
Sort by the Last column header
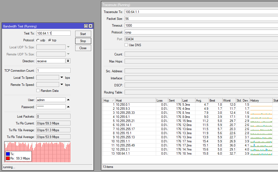(x=188, y=101)
